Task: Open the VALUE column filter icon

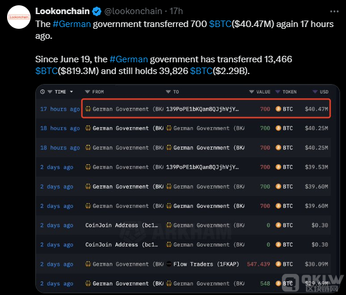Action: [x=251, y=92]
